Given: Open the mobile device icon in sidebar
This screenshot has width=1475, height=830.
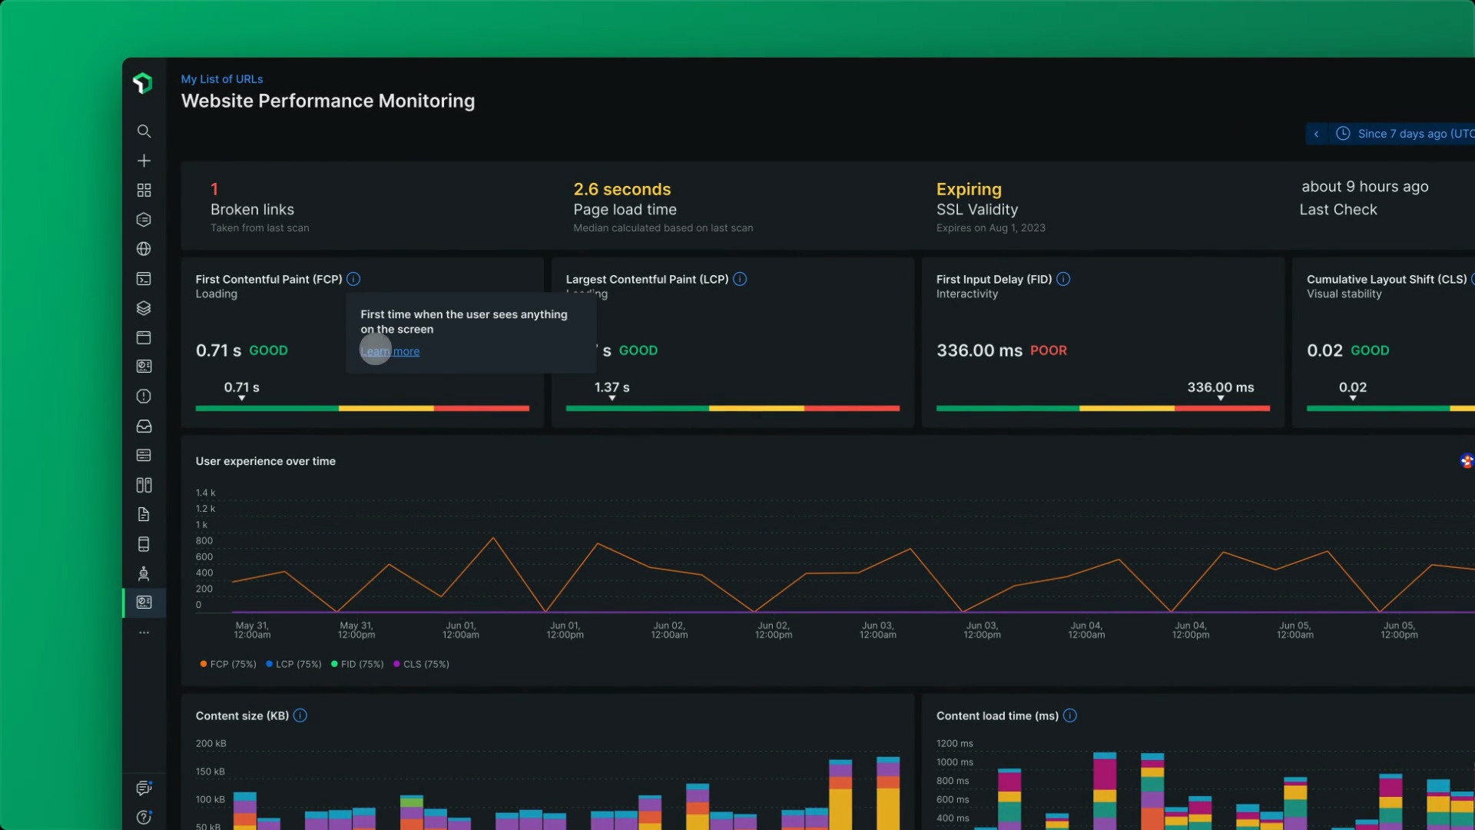Looking at the screenshot, I should 144,544.
